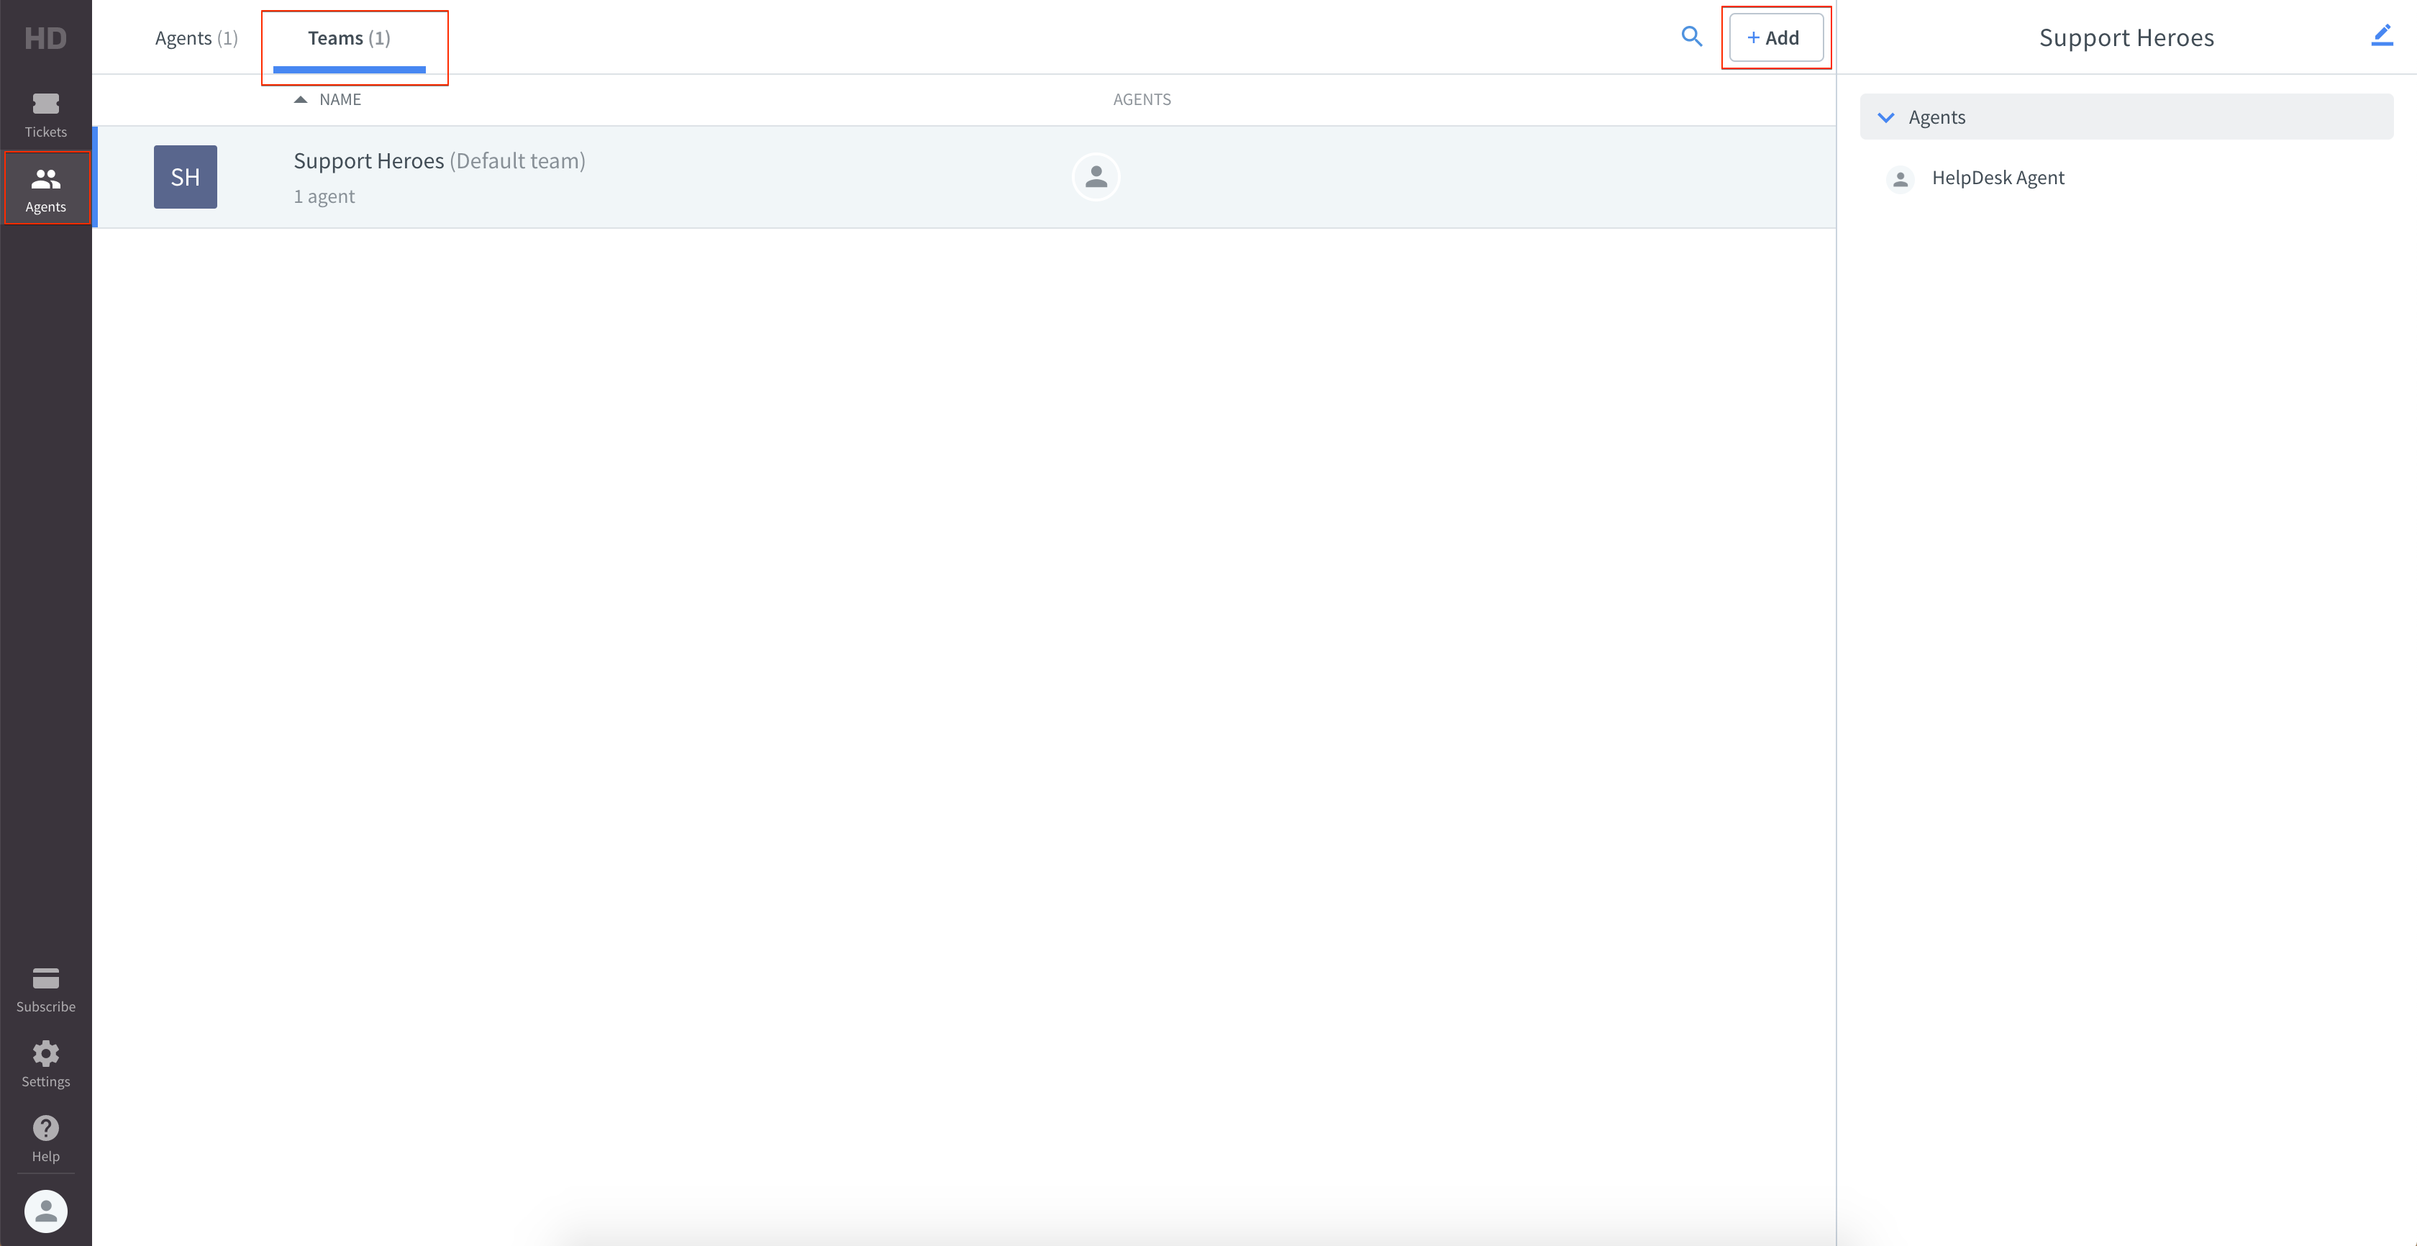Click the HD logo at the top left
2417x1246 pixels.
[x=45, y=37]
